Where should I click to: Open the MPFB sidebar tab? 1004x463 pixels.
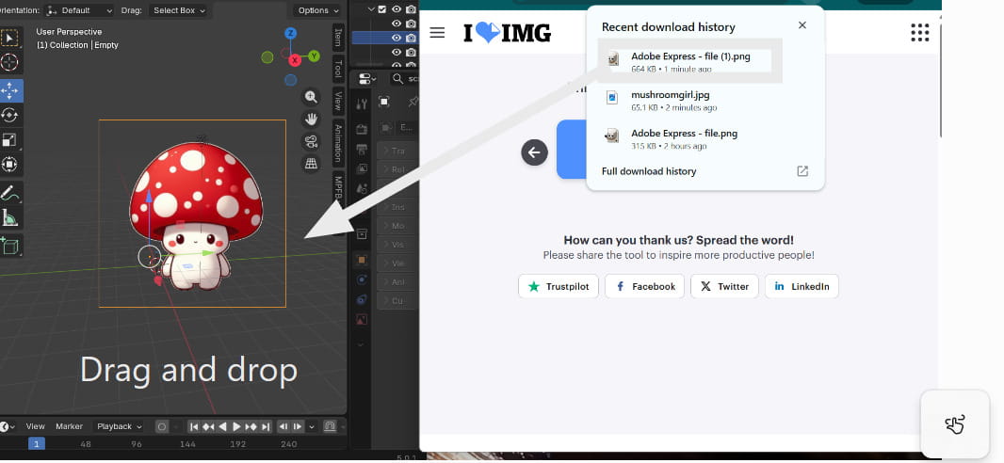[x=338, y=188]
